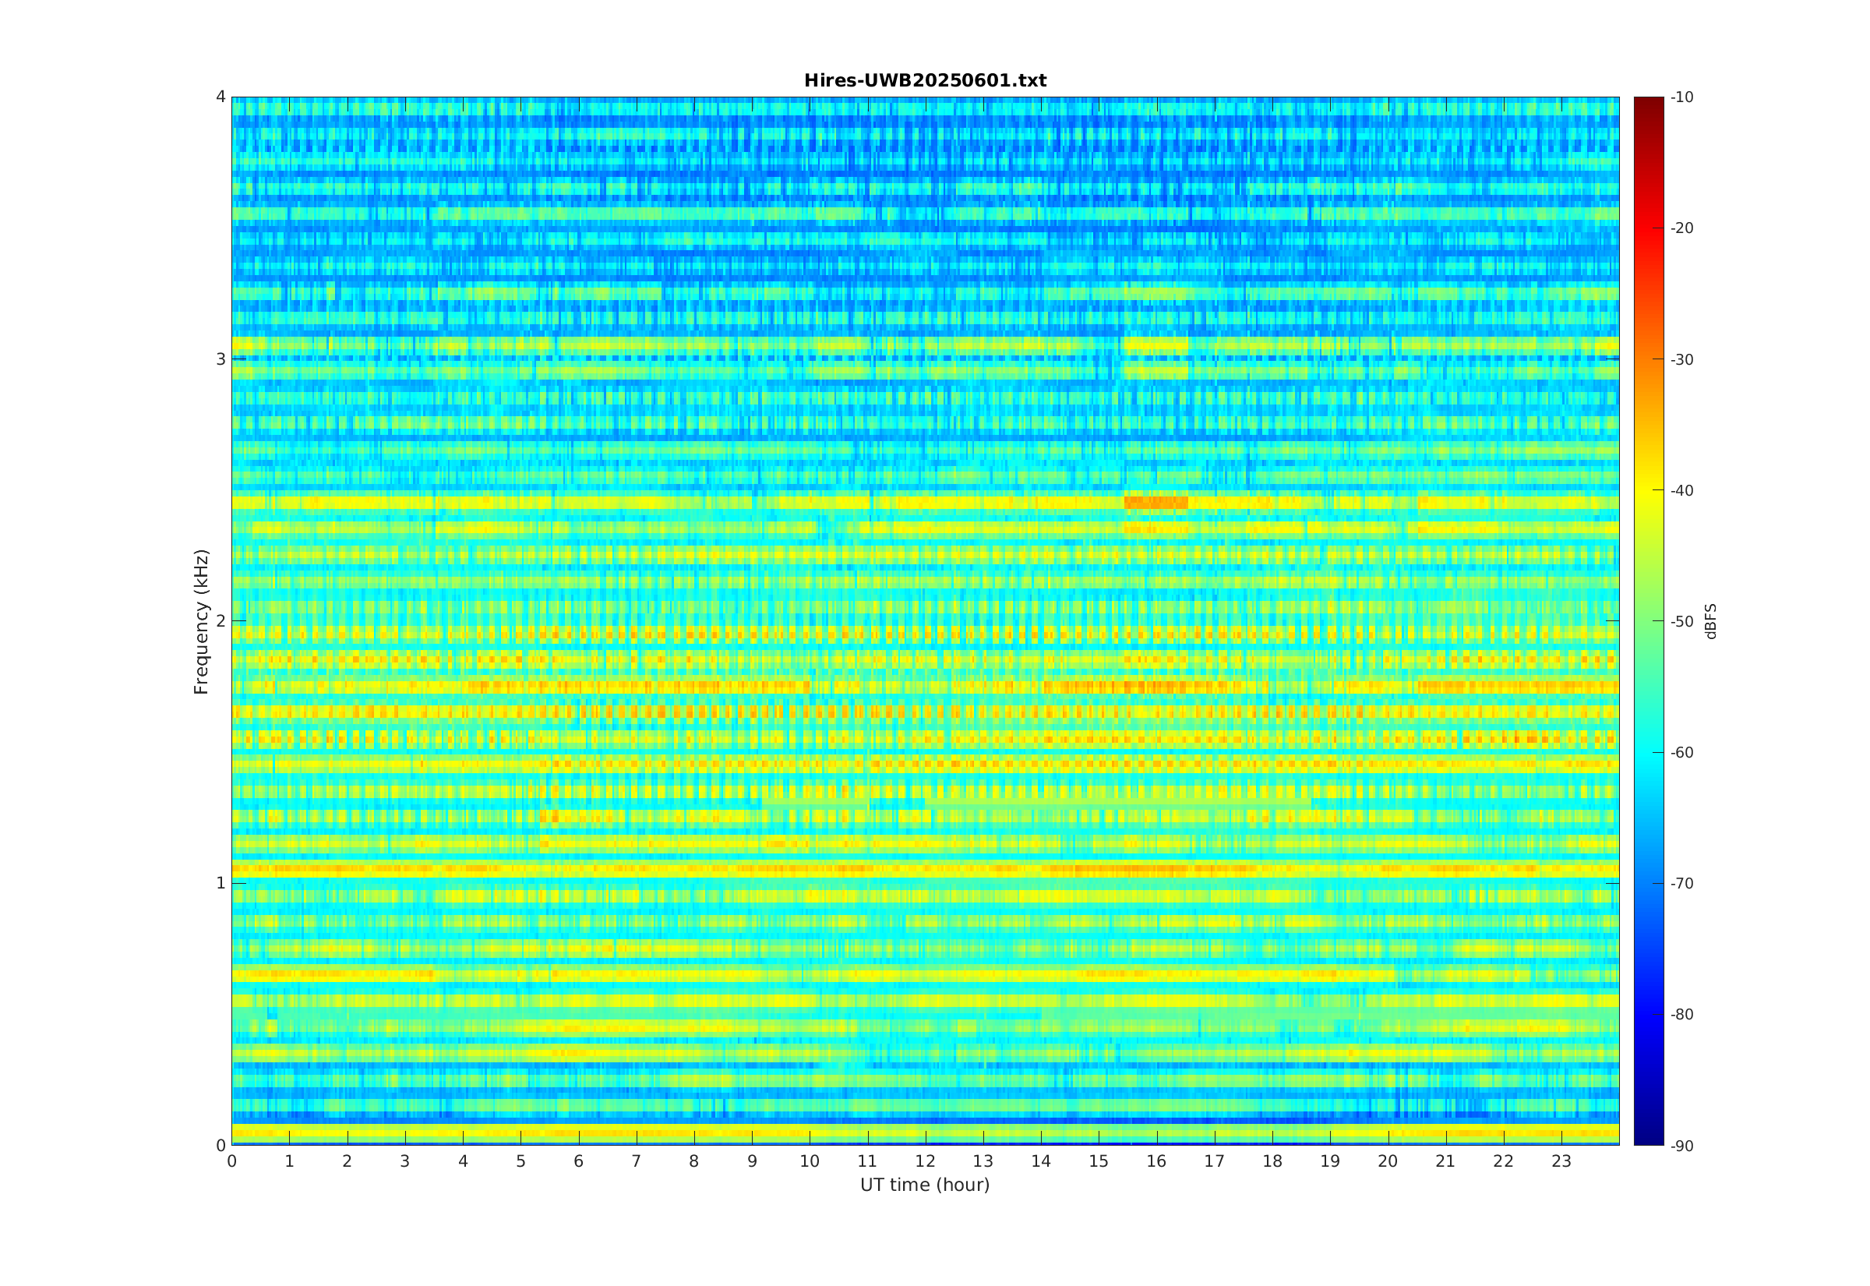Pick the hour 23 tick label

point(1561,1162)
